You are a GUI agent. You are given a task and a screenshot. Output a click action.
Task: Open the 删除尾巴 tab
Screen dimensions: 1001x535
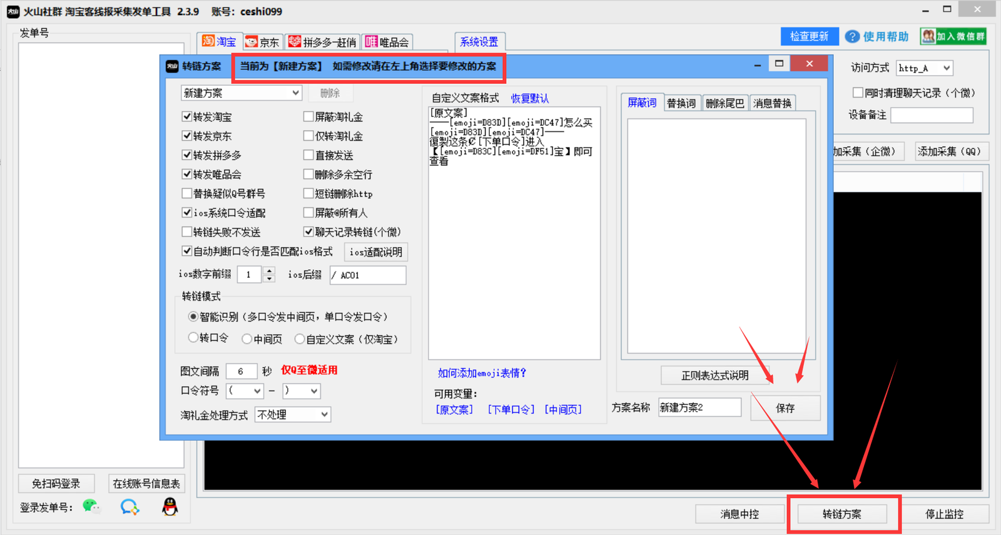tap(725, 103)
